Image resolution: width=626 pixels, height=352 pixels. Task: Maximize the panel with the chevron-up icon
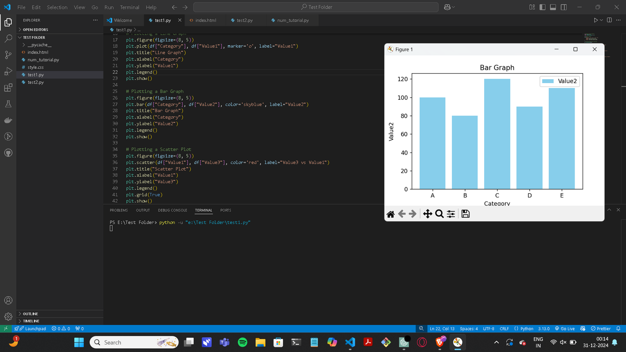click(x=609, y=210)
